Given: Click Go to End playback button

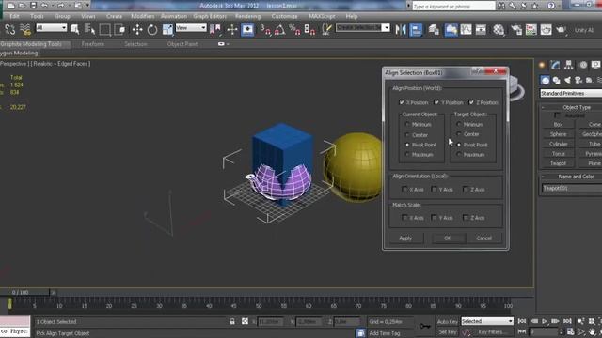Looking at the screenshot, I should 567,321.
